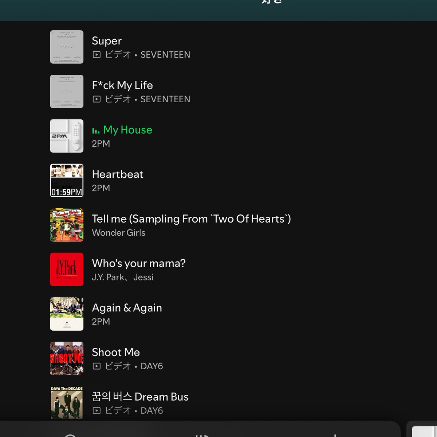The image size is (437, 437).
Task: Click the ビデオ label under Super
Action: pyautogui.click(x=118, y=55)
